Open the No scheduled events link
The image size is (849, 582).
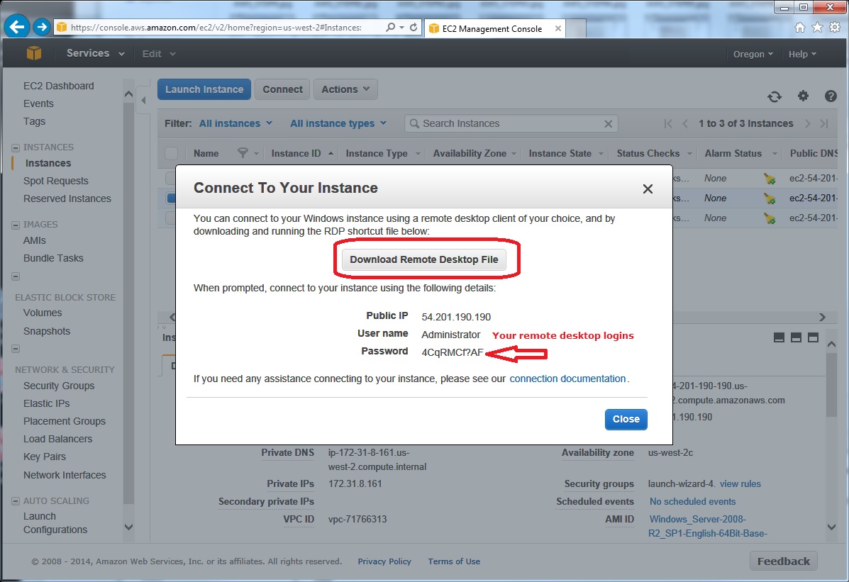692,501
